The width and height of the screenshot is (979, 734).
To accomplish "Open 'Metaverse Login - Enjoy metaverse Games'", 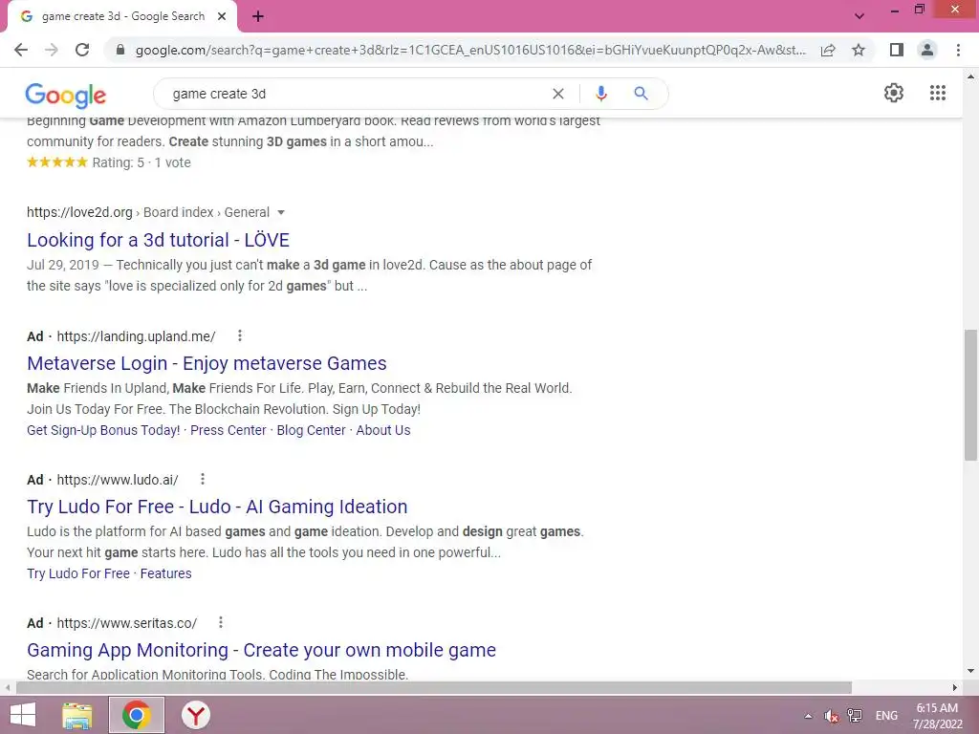I will [x=207, y=363].
